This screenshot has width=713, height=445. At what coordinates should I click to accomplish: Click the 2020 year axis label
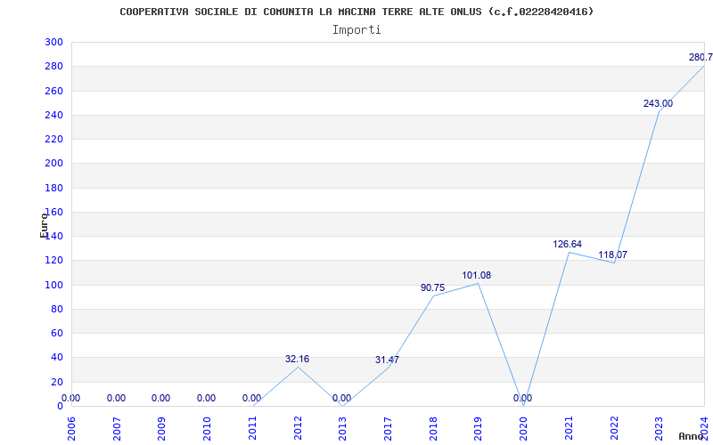point(523,428)
